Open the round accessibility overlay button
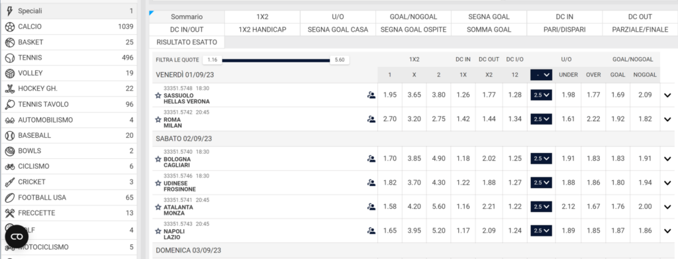Viewport: 678px width, 259px height. tap(17, 236)
